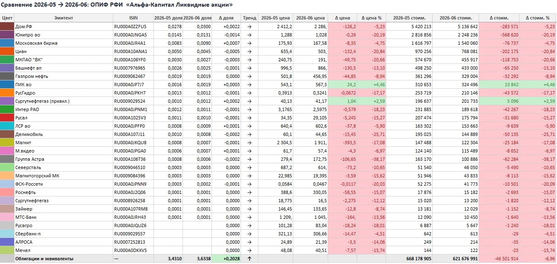
Task: Click the trend arrow in ПИК ао row
Action: 249,85
